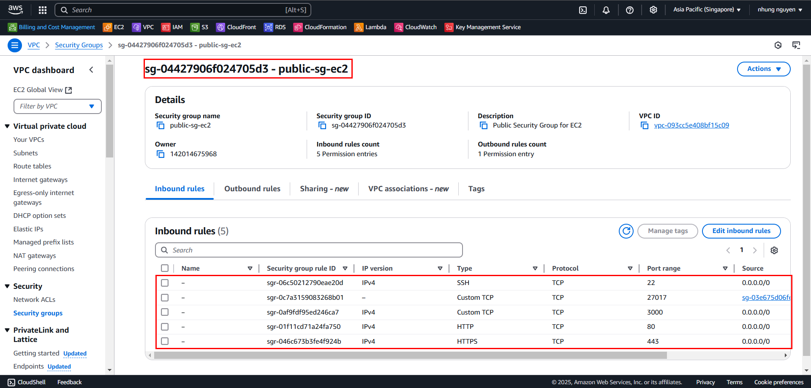811x388 pixels.
Task: Copy the security group name public-sg-ec2
Action: pyautogui.click(x=161, y=125)
